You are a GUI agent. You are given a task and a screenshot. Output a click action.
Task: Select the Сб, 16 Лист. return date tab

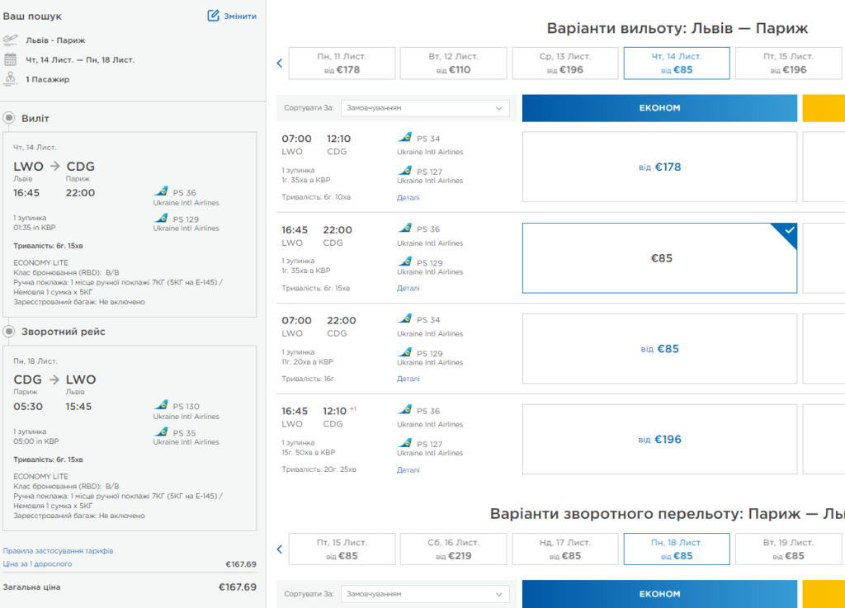[x=453, y=549]
